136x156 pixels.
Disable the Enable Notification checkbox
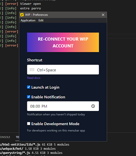[x=29, y=97]
